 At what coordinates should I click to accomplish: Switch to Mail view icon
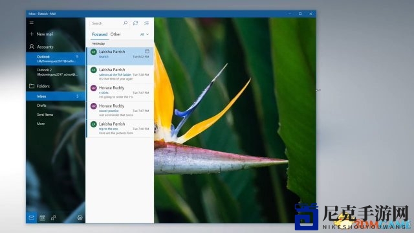click(x=32, y=217)
